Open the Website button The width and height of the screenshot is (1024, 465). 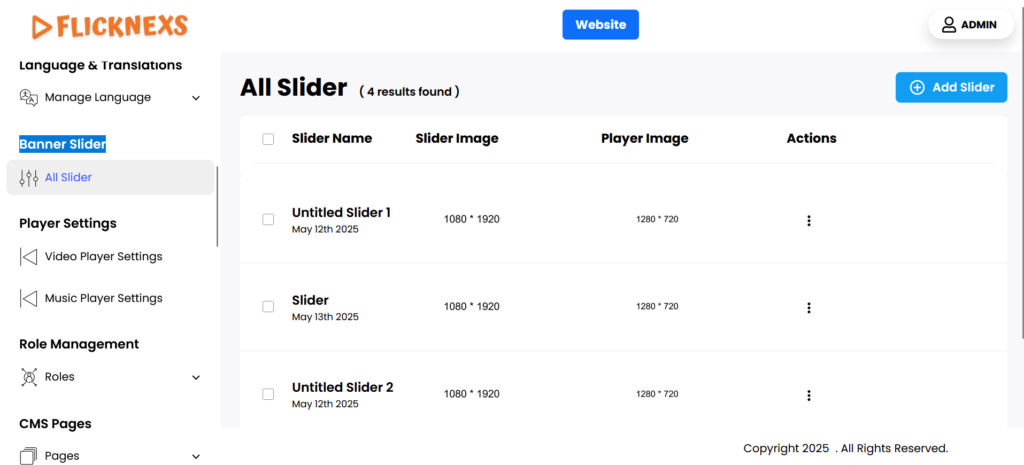(600, 25)
